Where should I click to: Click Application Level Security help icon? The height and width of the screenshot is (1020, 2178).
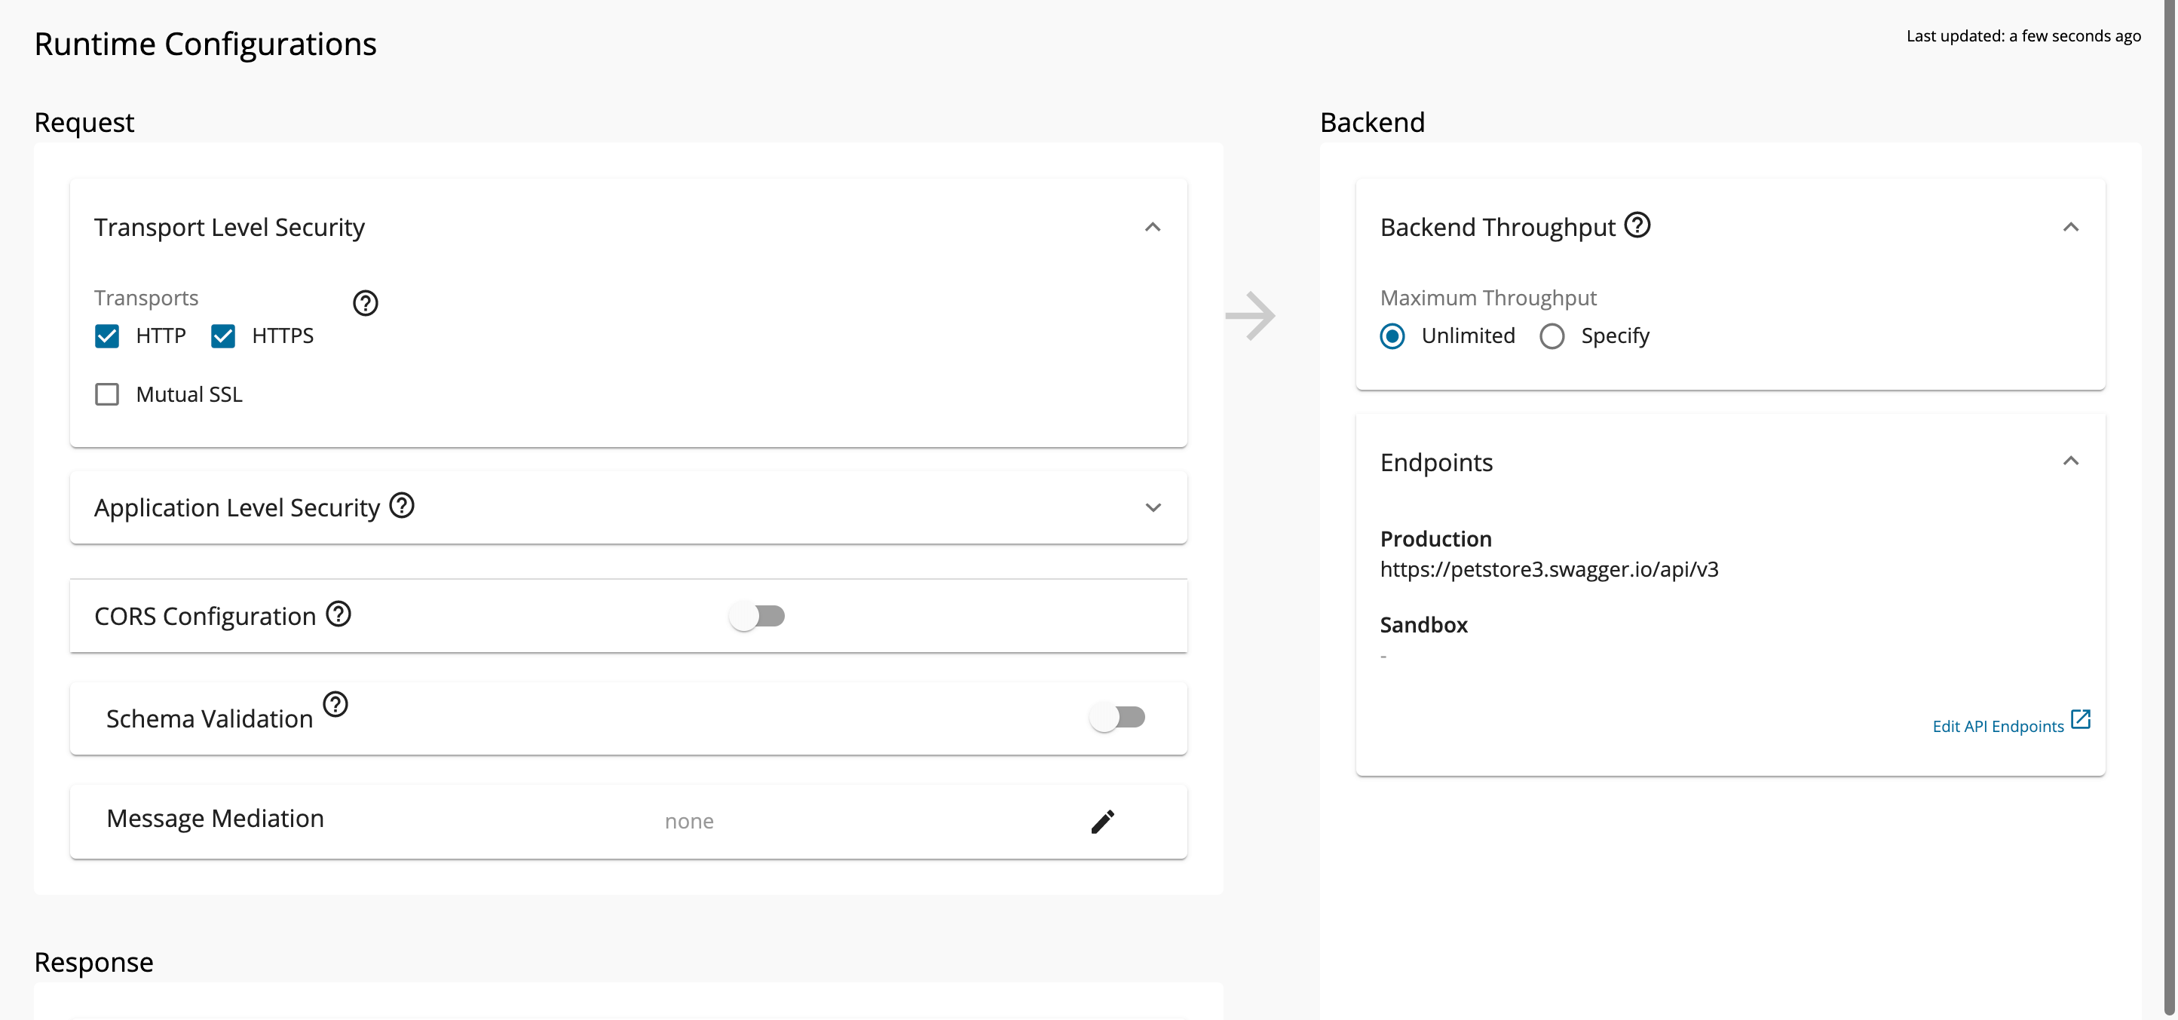(x=402, y=506)
